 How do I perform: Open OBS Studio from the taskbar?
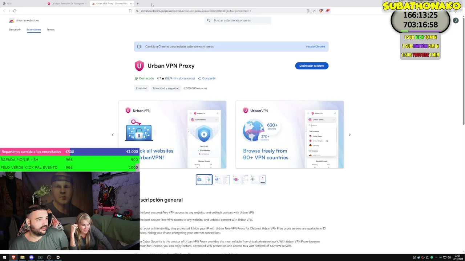[49, 257]
